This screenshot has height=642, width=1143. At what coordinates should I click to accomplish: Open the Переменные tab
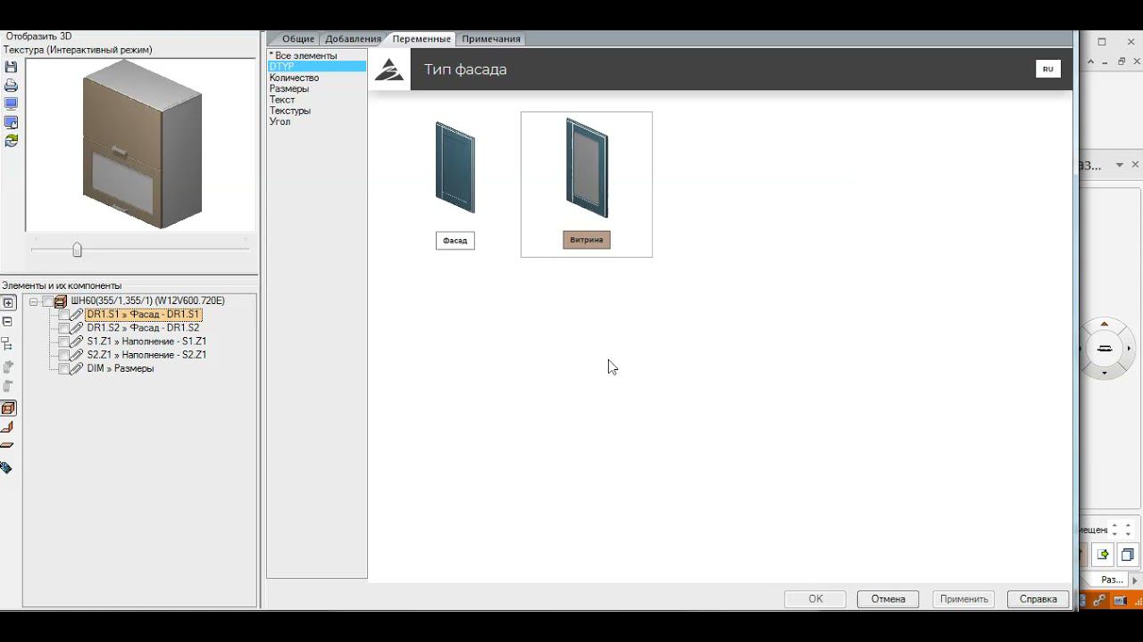tap(421, 39)
